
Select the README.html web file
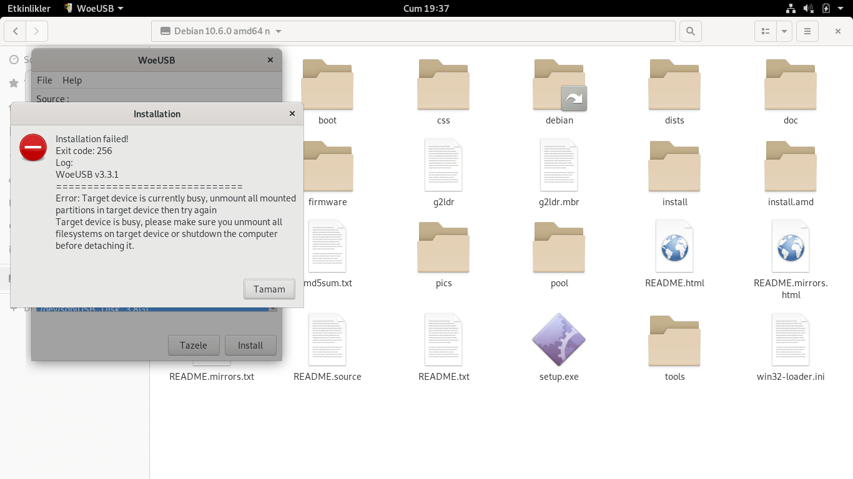coord(674,246)
